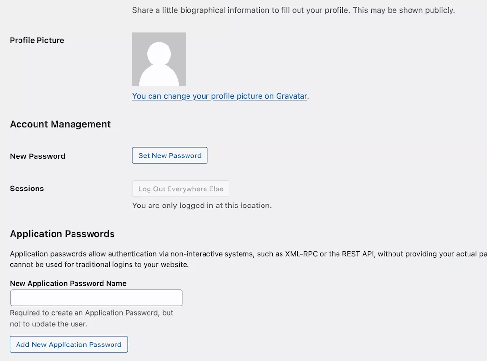Click the Sessions row label
This screenshot has width=487, height=361.
[27, 189]
